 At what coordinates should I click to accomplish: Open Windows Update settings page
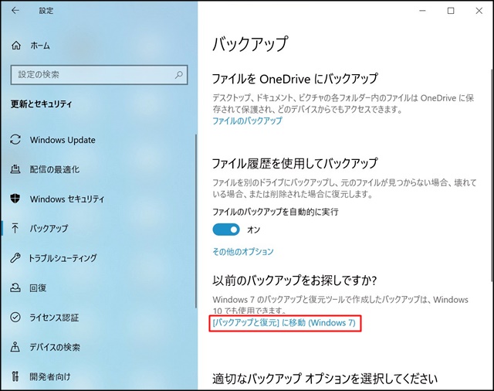[63, 140]
